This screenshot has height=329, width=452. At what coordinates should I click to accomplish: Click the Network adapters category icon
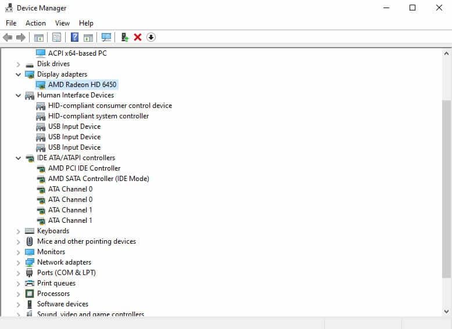[x=30, y=262]
